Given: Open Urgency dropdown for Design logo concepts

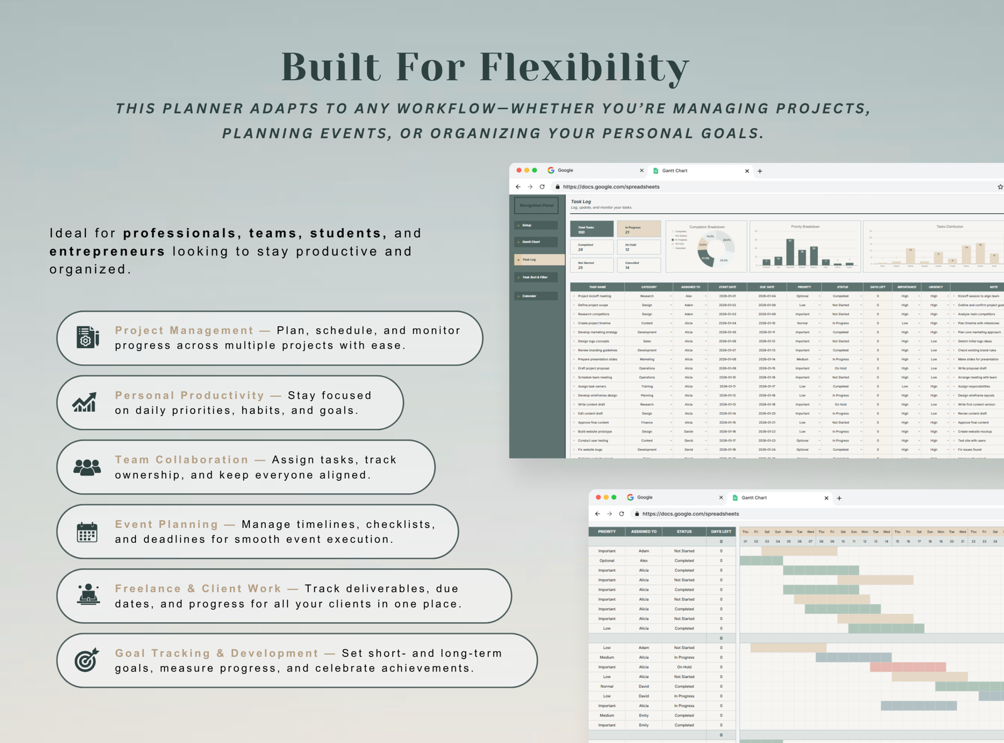Looking at the screenshot, I should [948, 341].
